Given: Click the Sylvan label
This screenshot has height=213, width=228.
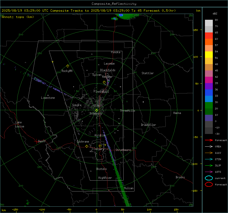Looking at the screenshot, I should [x=97, y=75].
